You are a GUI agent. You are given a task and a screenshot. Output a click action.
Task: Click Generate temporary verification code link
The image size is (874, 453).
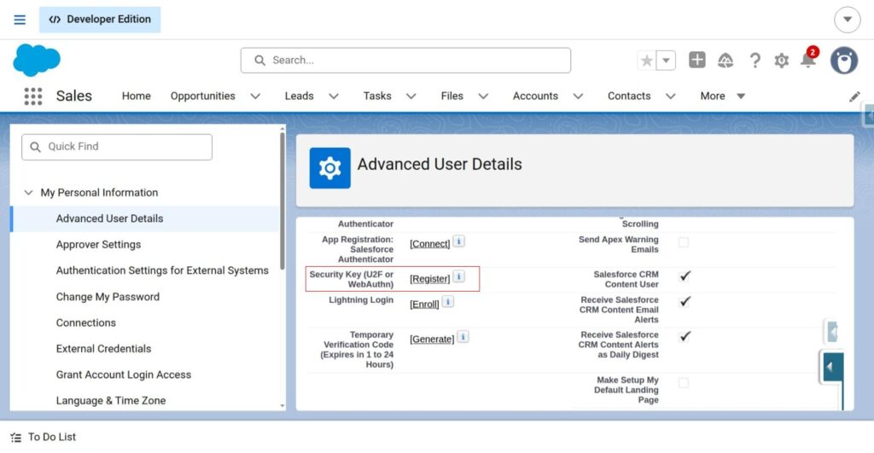[x=432, y=340]
